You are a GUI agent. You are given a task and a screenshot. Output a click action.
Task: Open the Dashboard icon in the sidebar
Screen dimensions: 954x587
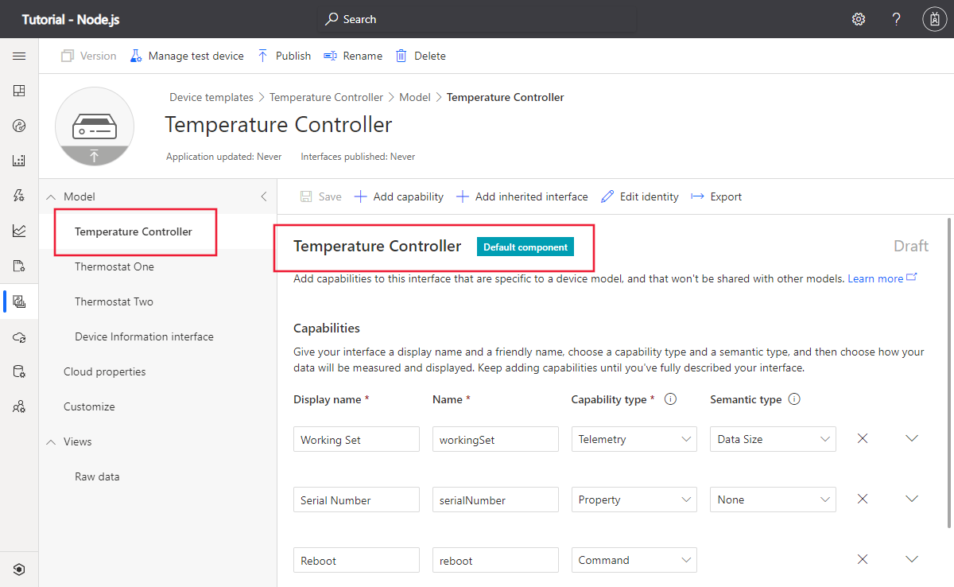[x=19, y=90]
